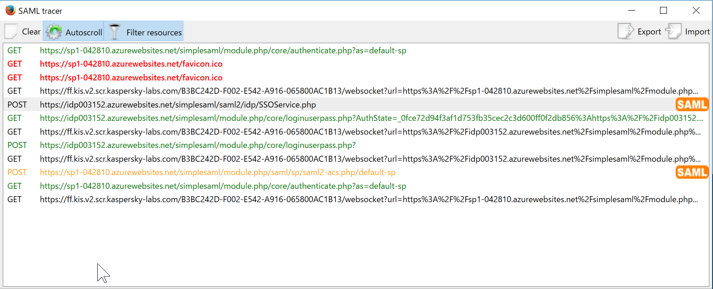Click the Clear page icon
The image size is (713, 289).
(x=11, y=32)
